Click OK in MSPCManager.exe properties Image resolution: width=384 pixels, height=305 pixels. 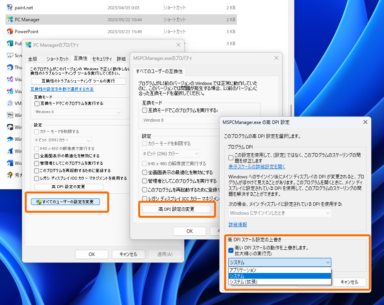(x=190, y=231)
